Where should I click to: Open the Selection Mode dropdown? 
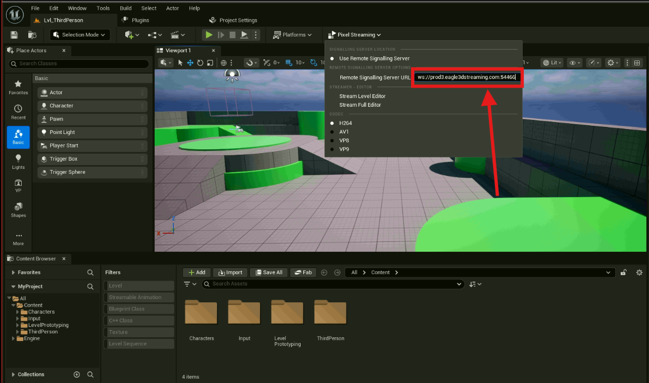(x=80, y=35)
